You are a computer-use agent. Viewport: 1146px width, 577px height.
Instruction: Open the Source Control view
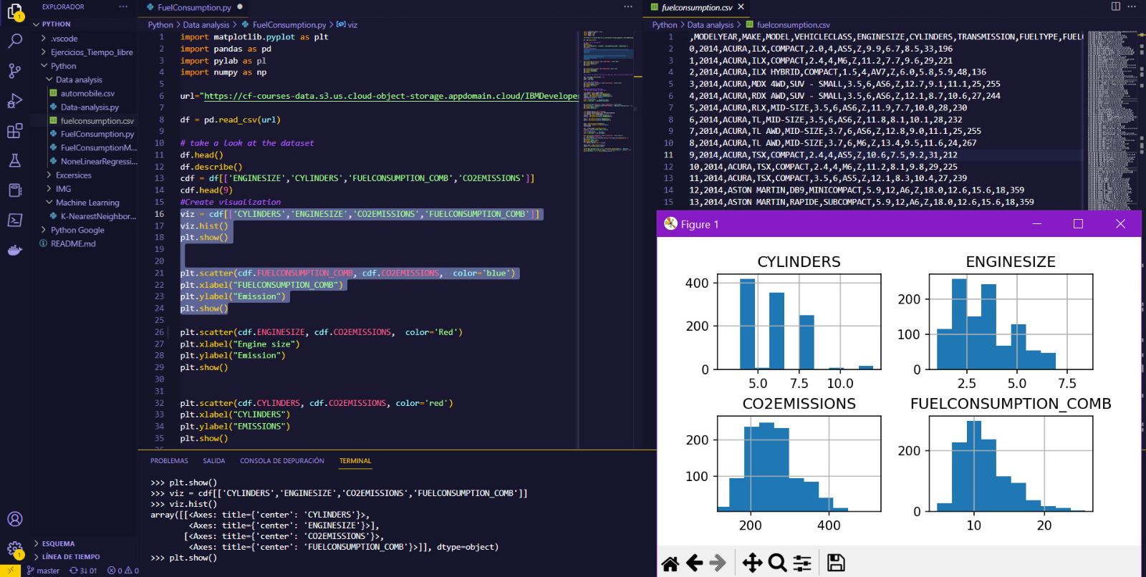pos(14,71)
